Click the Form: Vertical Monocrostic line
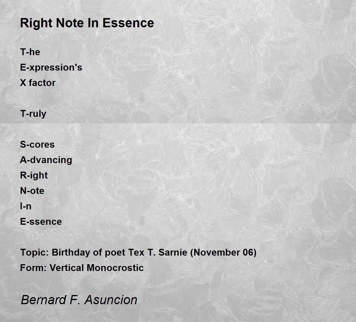The height and width of the screenshot is (322, 356). [x=82, y=268]
